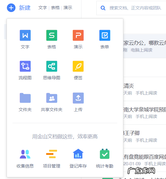Open the 南大学泉城学院 document row
This screenshot has width=166, height=179.
click(x=144, y=113)
